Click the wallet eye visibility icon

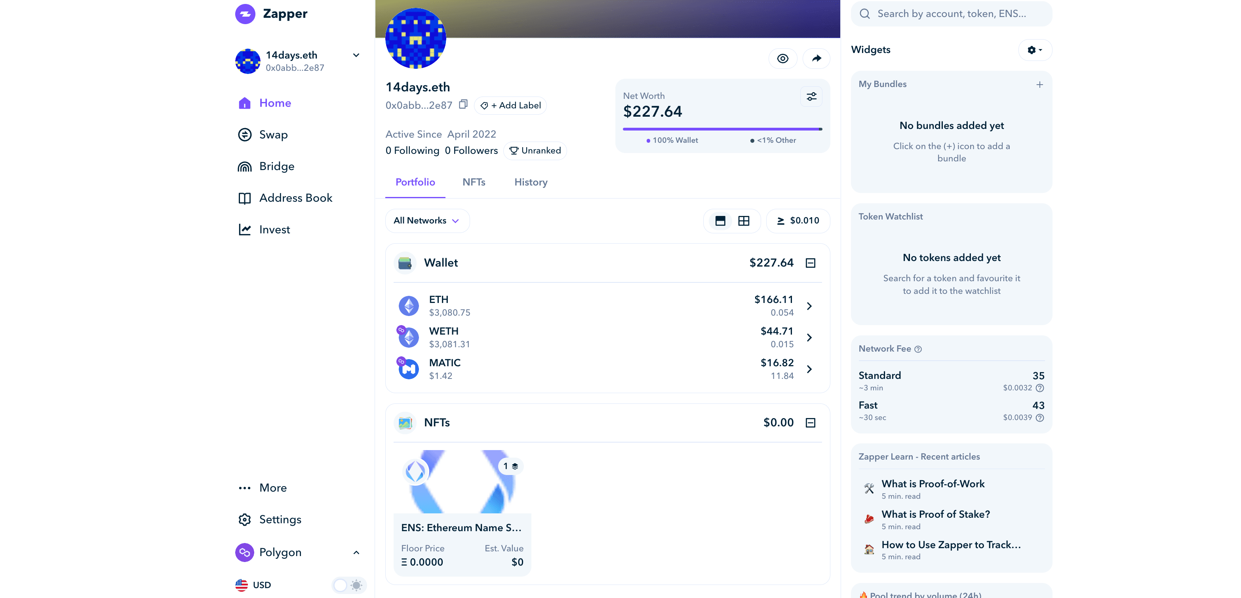[782, 58]
